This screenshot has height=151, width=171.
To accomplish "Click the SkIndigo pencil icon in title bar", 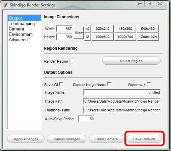I will click(x=5, y=5).
